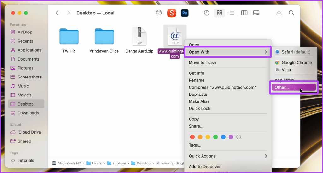Image resolution: width=323 pixels, height=173 pixels.
Task: Open Finder search magnifier
Action: [x=291, y=13]
